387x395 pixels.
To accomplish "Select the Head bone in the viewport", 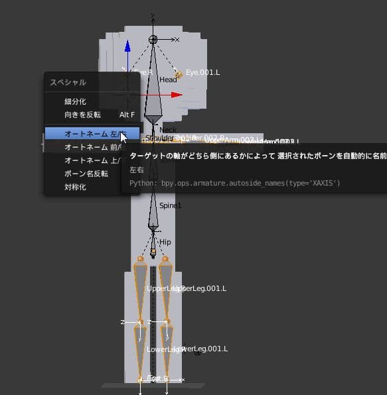I will (x=153, y=101).
